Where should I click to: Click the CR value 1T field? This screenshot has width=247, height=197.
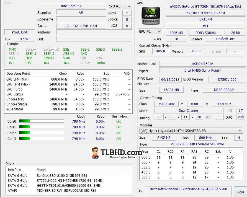tap(241, 111)
